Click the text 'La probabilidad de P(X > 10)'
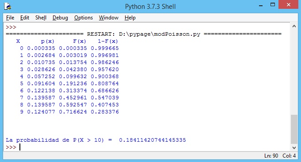301x162 pixels. click(55, 140)
